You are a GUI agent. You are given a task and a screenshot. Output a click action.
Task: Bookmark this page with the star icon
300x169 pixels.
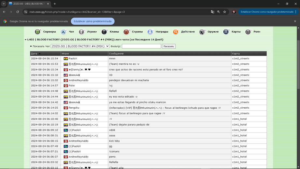[x=224, y=12]
